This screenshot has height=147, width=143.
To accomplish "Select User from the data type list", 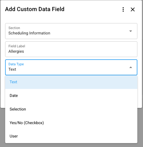I will click(71, 136).
